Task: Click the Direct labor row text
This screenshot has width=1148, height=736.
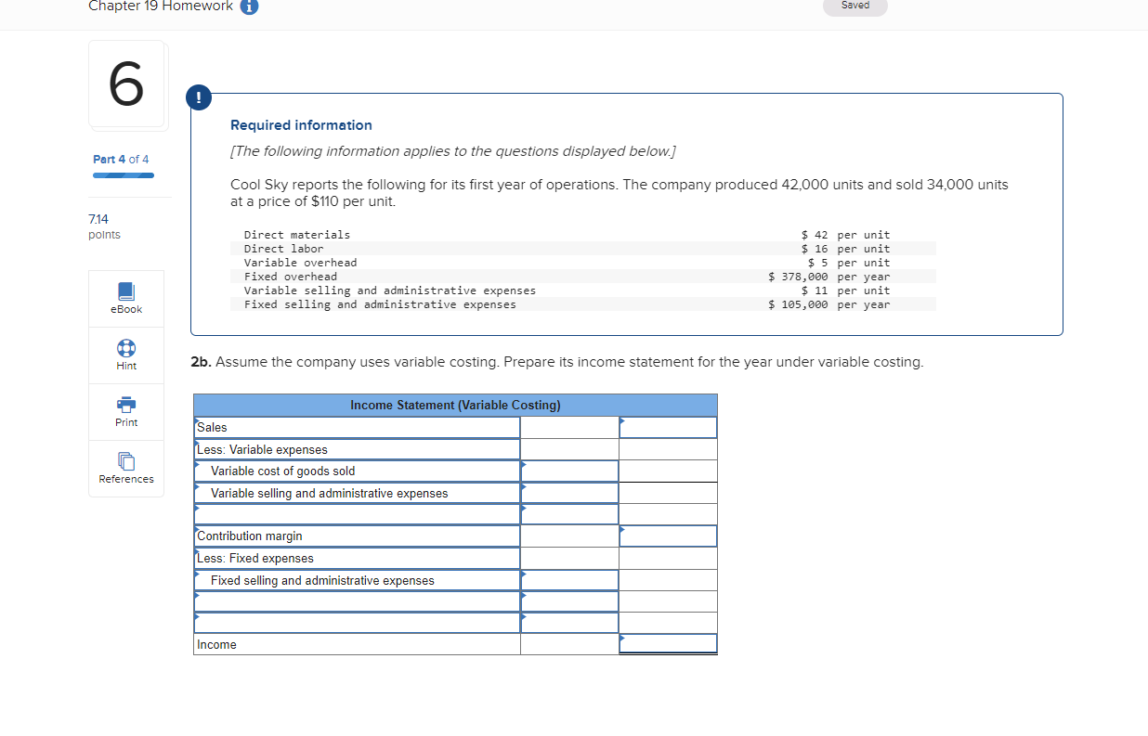Action: 283,249
